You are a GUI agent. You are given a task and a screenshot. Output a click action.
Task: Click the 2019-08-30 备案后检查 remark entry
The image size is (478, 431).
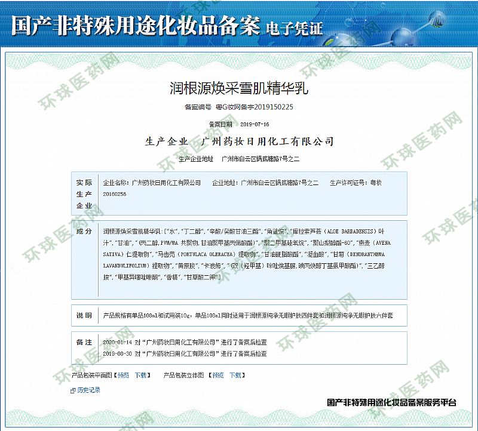point(185,354)
